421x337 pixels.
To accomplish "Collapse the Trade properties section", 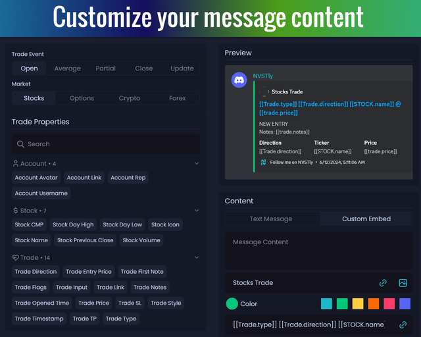I will click(196, 258).
